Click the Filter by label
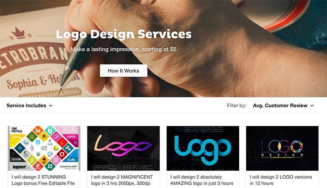Screen dimensions: 327x188 coord(237,106)
